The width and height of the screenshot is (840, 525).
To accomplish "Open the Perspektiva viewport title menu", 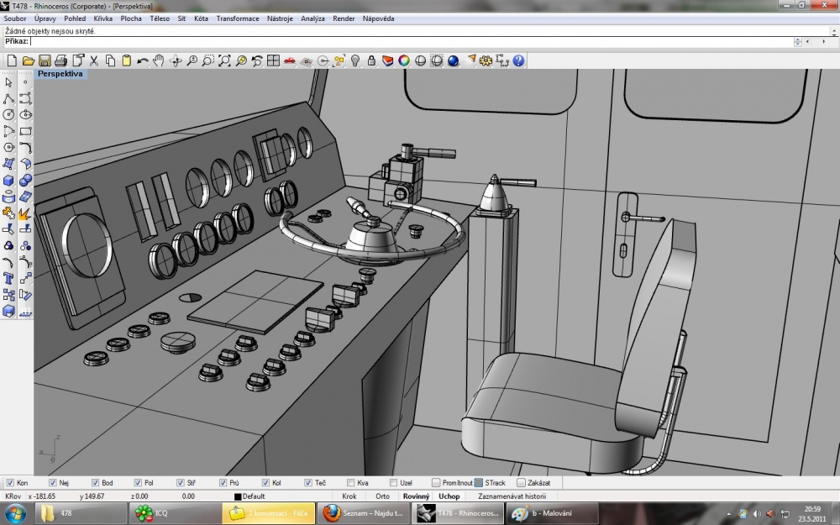I will [60, 74].
